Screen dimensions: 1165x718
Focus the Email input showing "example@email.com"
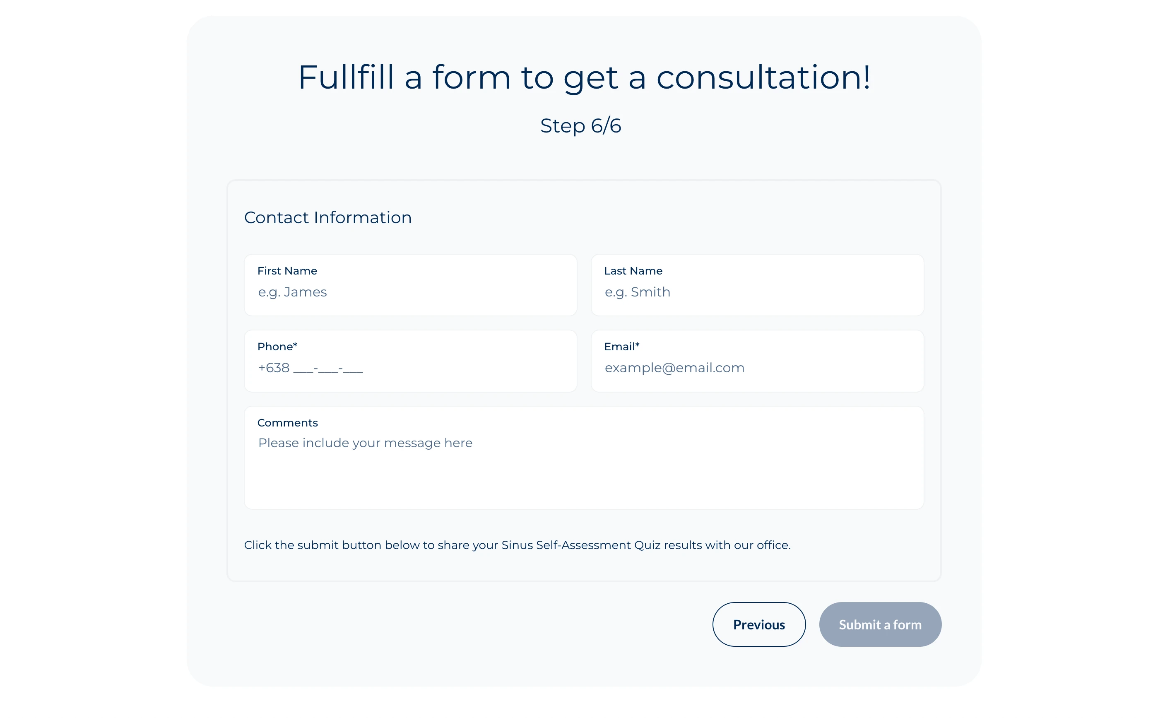tap(757, 368)
